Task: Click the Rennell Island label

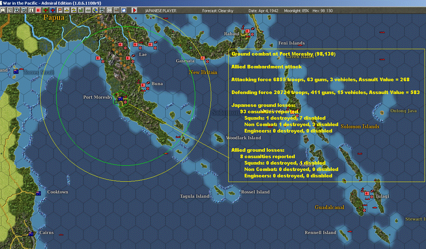Action: click(x=321, y=232)
